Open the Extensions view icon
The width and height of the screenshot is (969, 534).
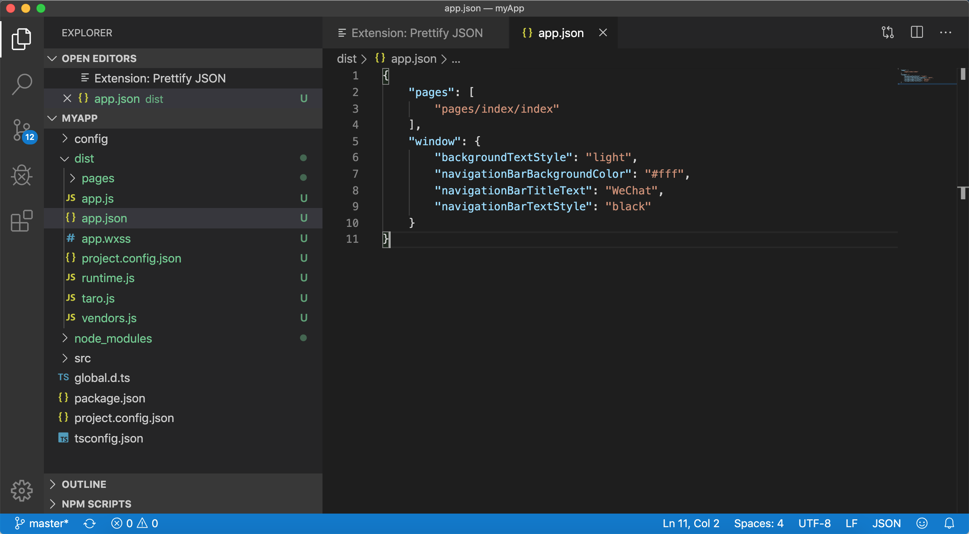pyautogui.click(x=22, y=221)
